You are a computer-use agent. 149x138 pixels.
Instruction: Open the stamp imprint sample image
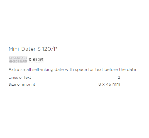[x=26, y=60]
